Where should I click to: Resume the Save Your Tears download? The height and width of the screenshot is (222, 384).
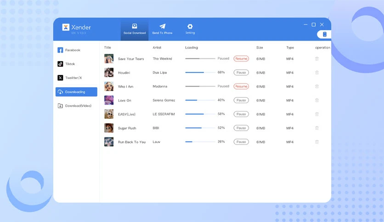click(241, 59)
